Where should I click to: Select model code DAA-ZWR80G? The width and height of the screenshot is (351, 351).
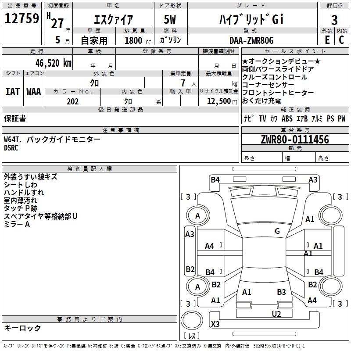[251, 40]
